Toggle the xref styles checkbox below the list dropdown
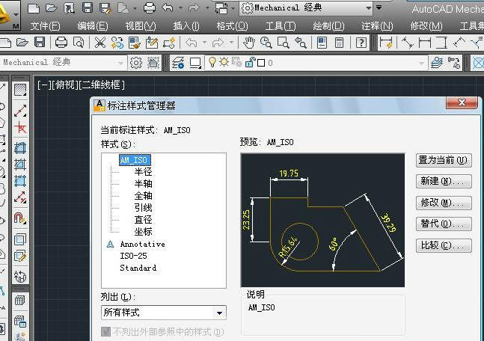 105,332
